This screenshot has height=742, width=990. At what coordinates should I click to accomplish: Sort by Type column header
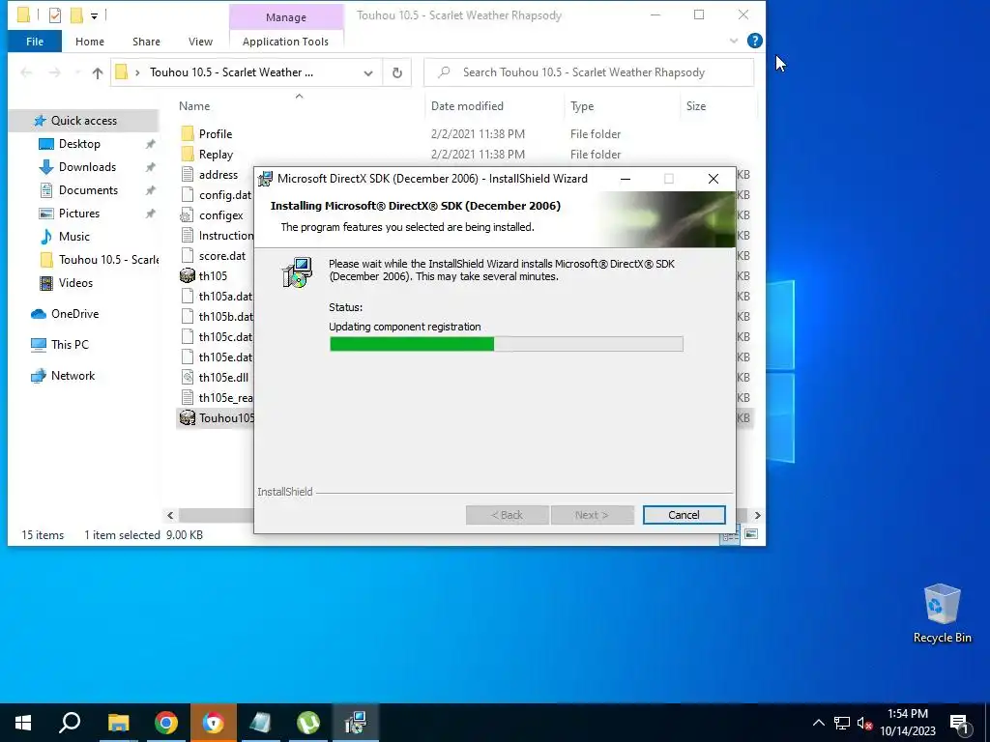click(x=582, y=106)
